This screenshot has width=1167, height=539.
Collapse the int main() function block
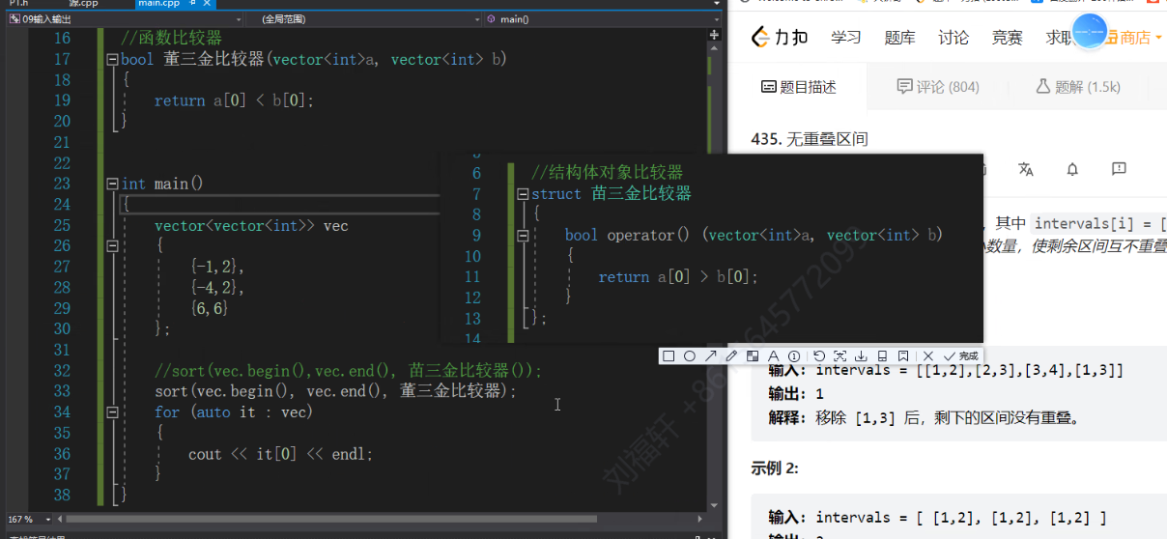(x=112, y=184)
